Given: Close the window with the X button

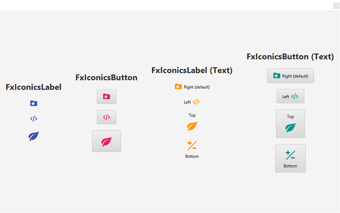Looking at the screenshot, I should [x=336, y=6].
